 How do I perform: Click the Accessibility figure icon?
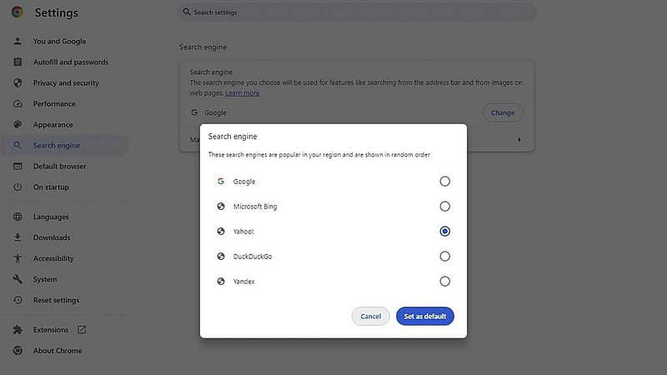click(18, 258)
